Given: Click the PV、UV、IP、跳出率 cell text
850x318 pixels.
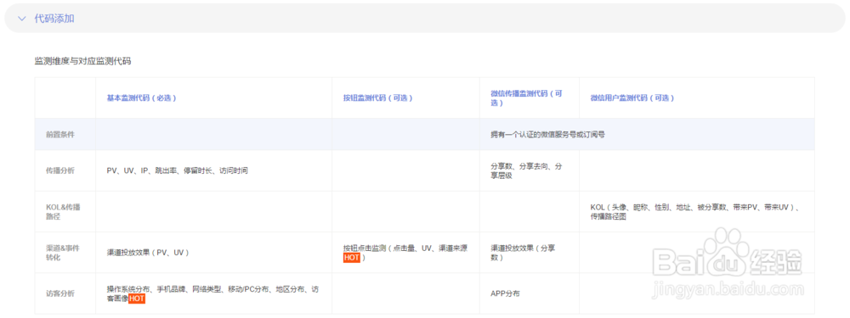Looking at the screenshot, I should click(178, 170).
